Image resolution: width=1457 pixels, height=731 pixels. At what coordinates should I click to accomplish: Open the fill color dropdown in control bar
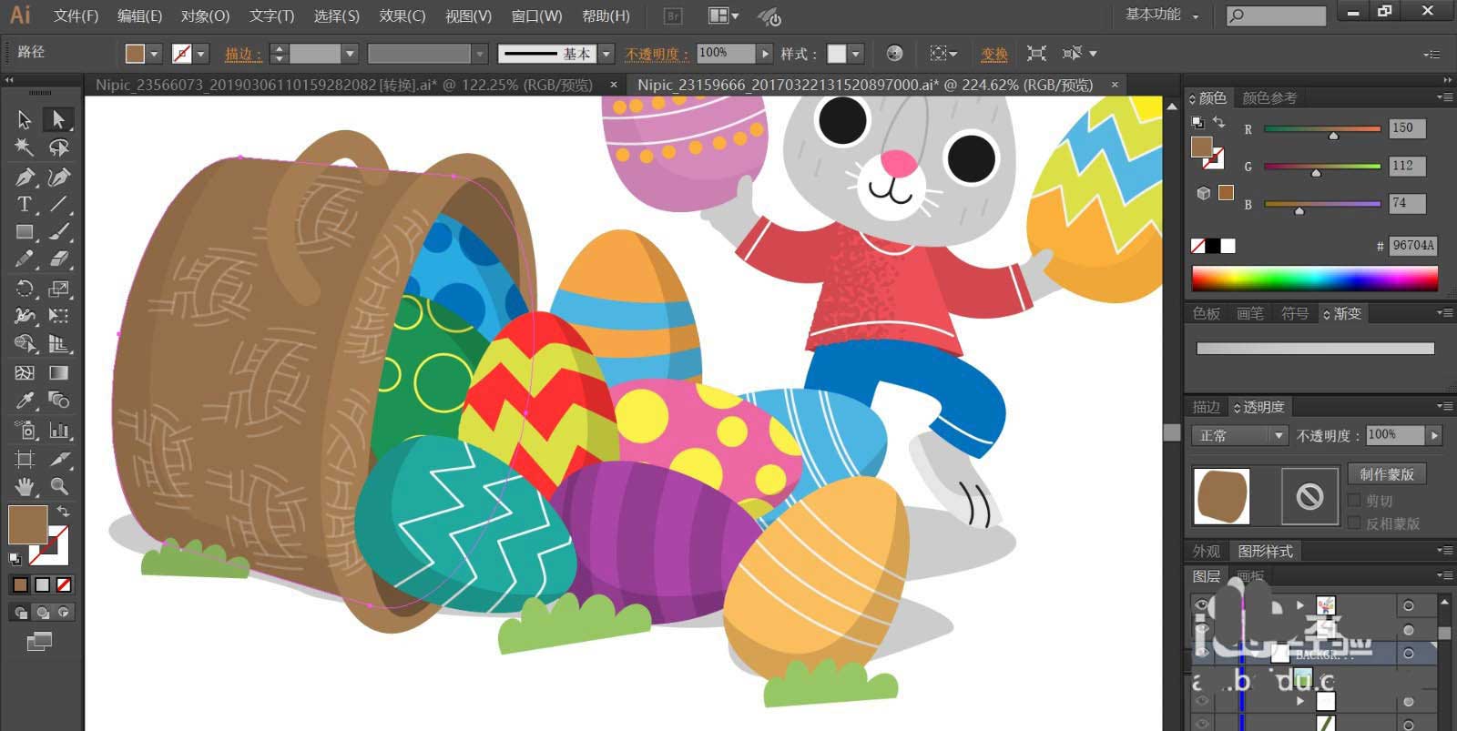coord(154,54)
